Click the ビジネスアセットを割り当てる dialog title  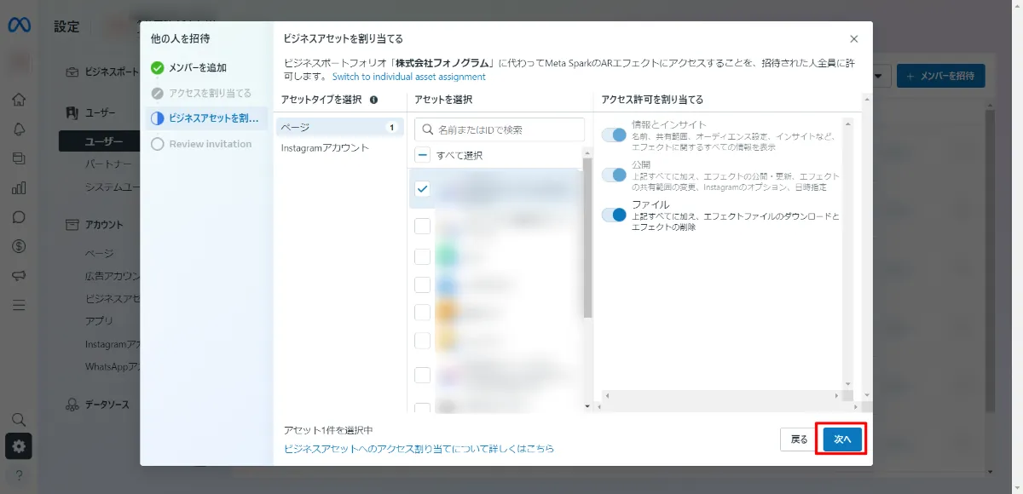pos(343,39)
